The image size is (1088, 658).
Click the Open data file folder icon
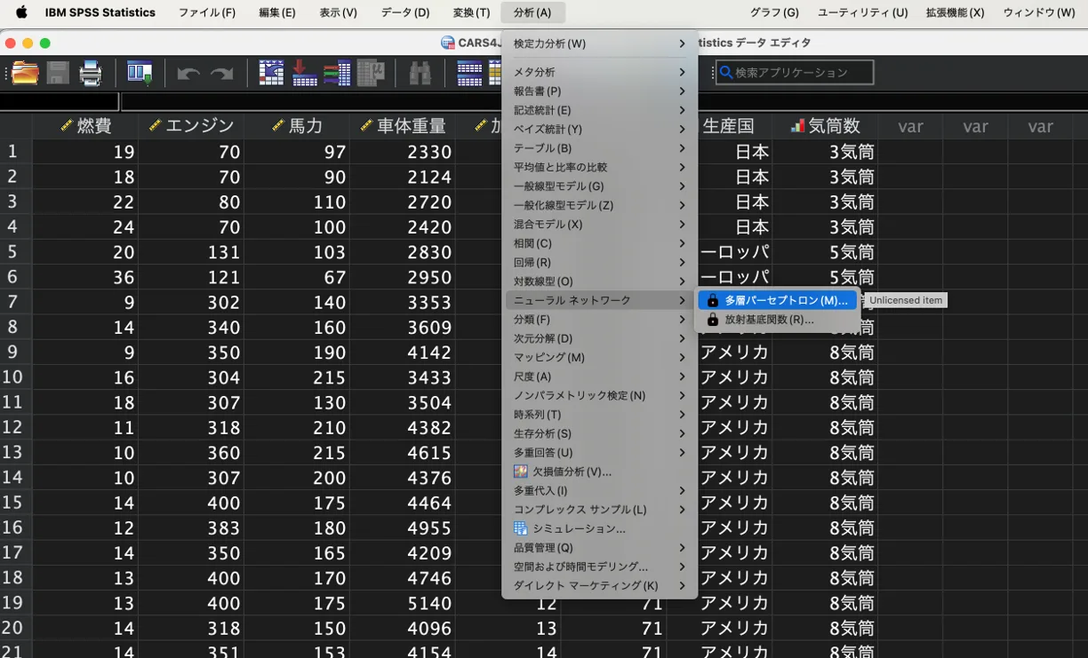point(25,73)
